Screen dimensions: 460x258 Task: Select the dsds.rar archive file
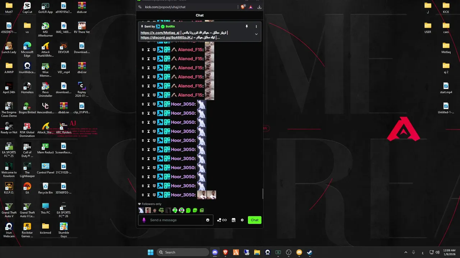click(82, 8)
